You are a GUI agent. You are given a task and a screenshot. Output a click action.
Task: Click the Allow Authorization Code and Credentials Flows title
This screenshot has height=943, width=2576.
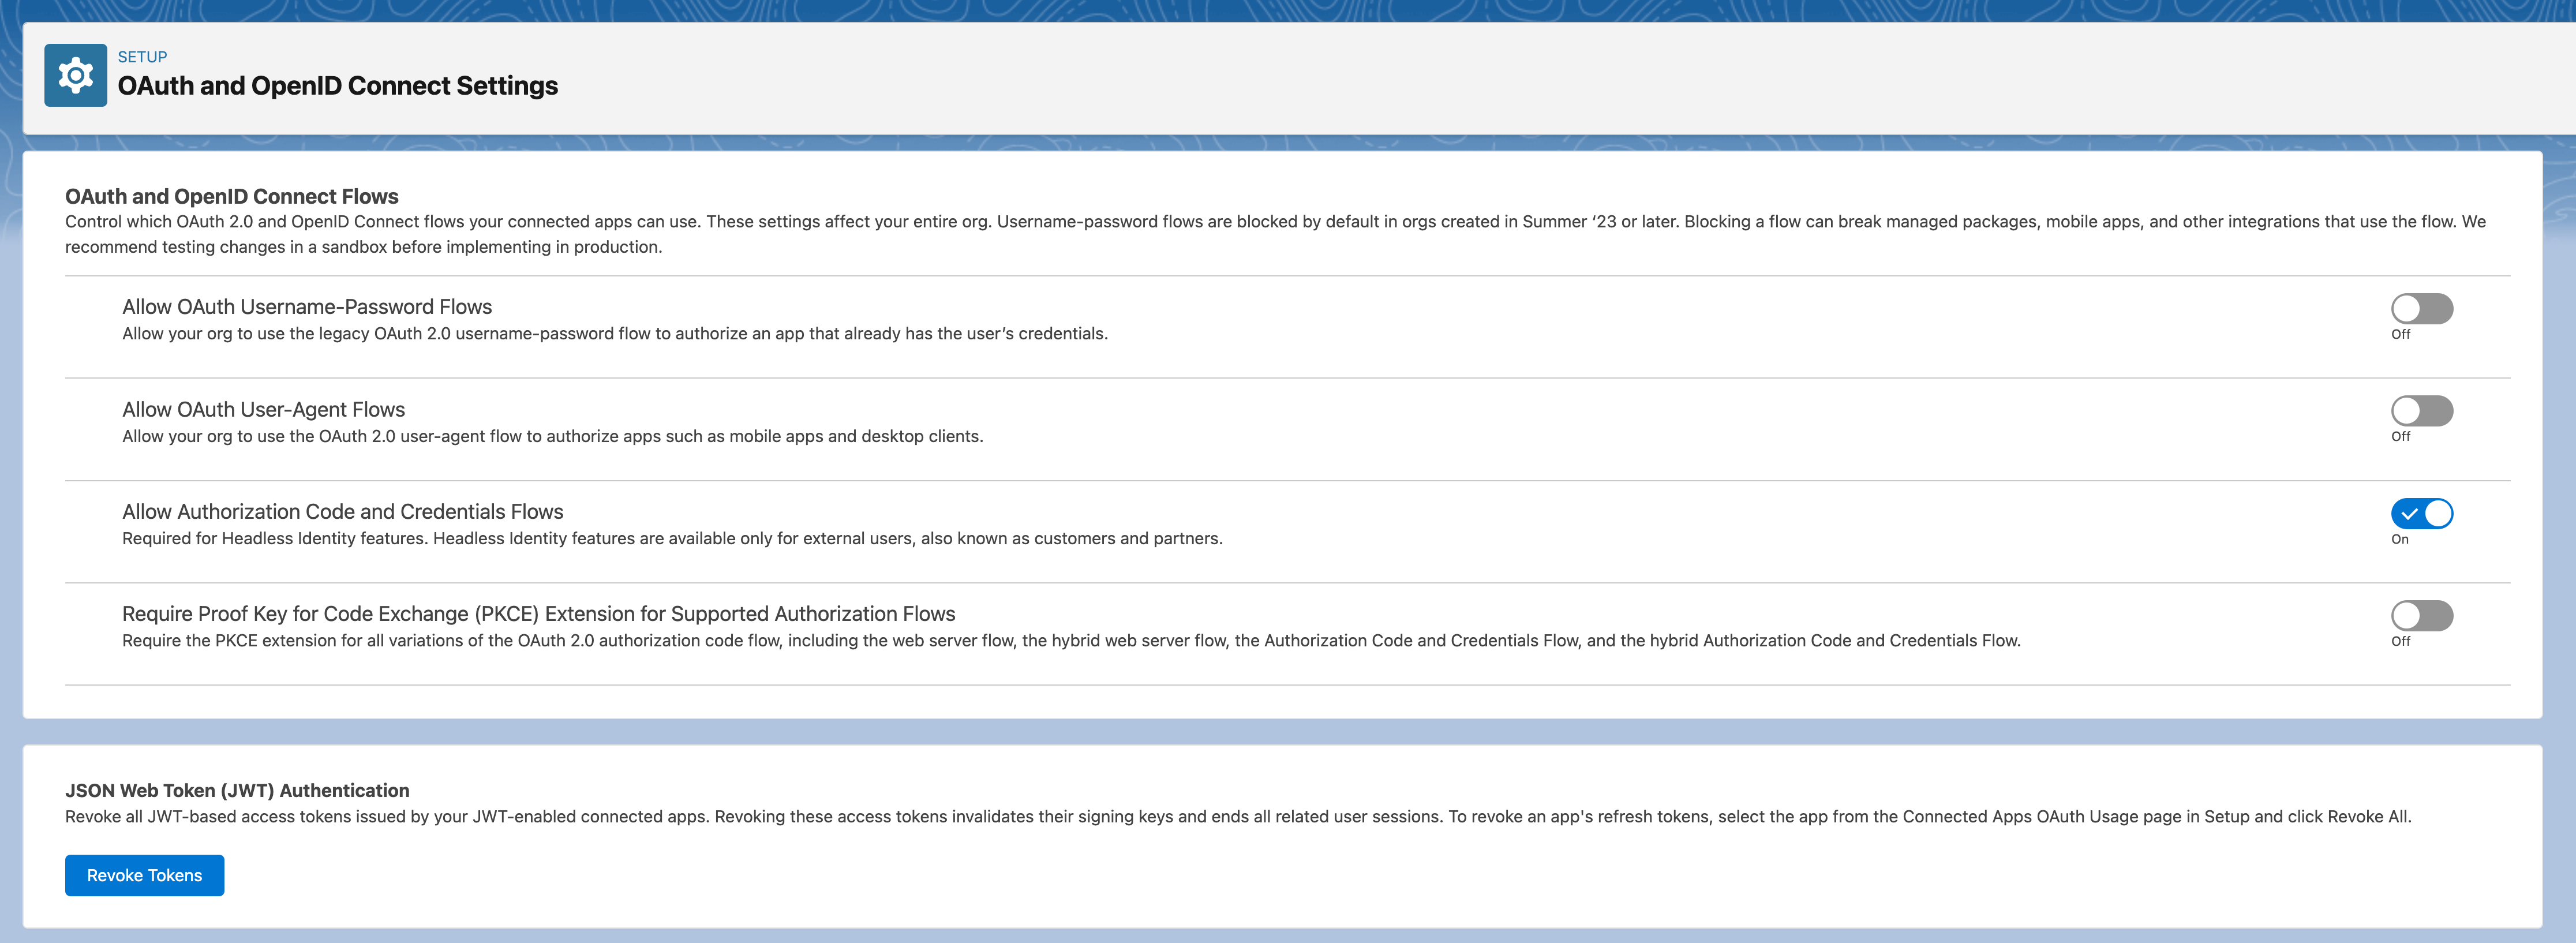343,511
